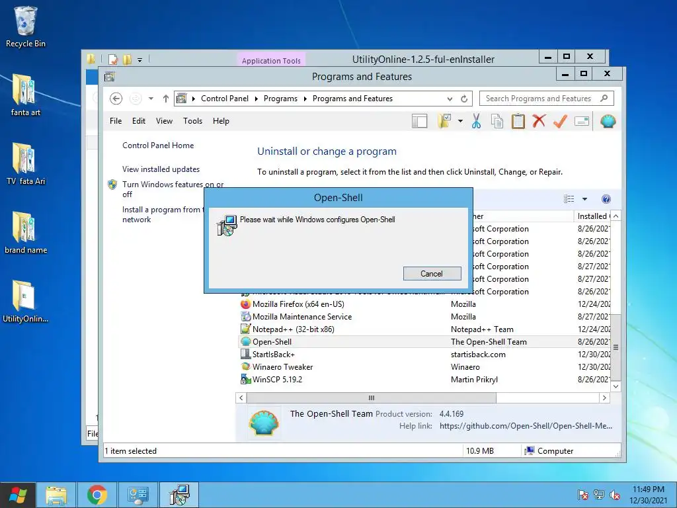The height and width of the screenshot is (508, 677).
Task: Select the fanta art desktop folder
Action: coord(26,95)
